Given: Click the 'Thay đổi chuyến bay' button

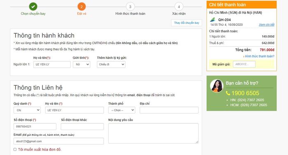Looking at the screenshot, I should [186, 23].
